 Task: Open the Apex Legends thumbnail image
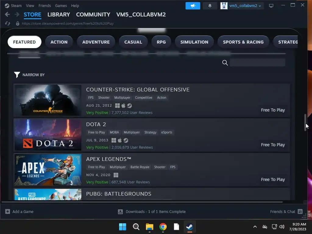click(x=48, y=170)
